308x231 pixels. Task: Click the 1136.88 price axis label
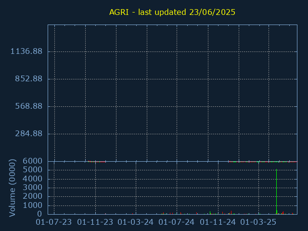26,51
